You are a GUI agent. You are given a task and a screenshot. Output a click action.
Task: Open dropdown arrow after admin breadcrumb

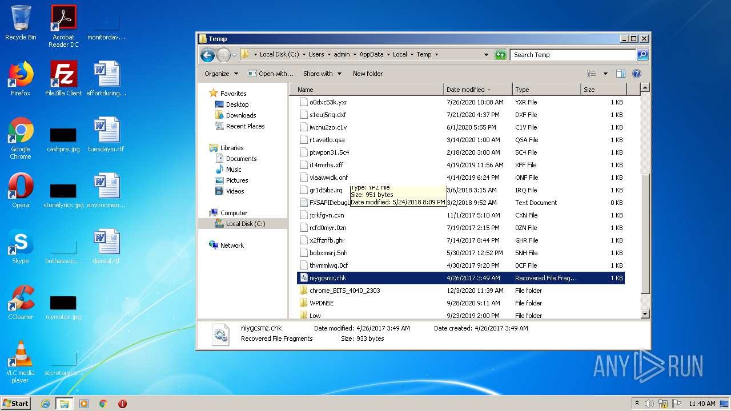click(354, 55)
